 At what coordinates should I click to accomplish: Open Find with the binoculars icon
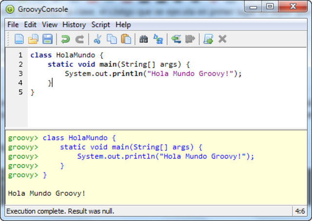[144, 39]
